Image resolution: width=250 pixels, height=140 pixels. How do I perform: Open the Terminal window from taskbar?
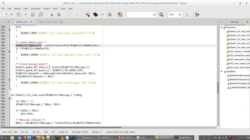tap(87, 138)
